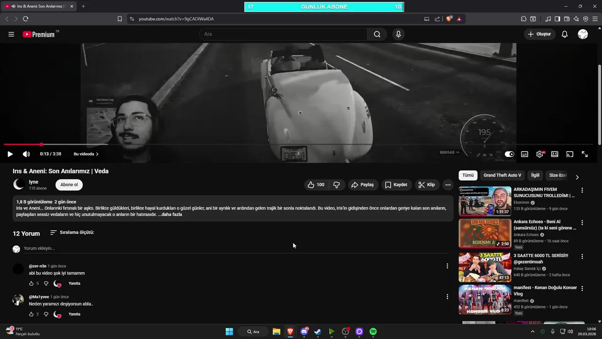The height and width of the screenshot is (339, 602).
Task: Show more filter chips with right arrow
Action: point(577,177)
